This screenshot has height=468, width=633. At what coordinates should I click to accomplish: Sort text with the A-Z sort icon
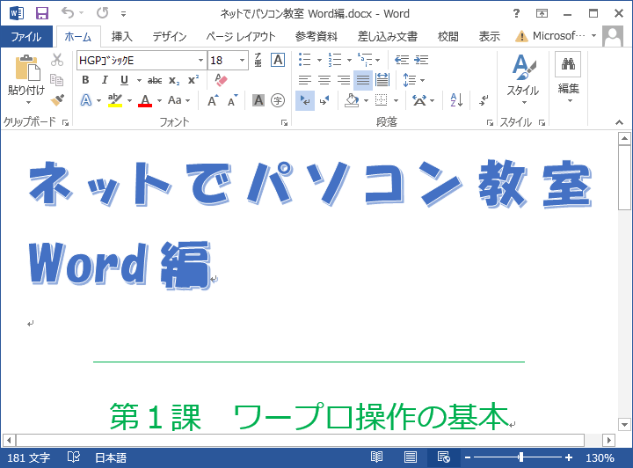[456, 100]
